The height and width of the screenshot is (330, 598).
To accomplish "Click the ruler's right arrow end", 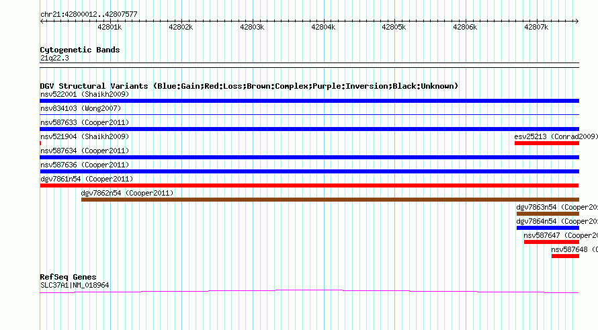I will click(x=577, y=21).
